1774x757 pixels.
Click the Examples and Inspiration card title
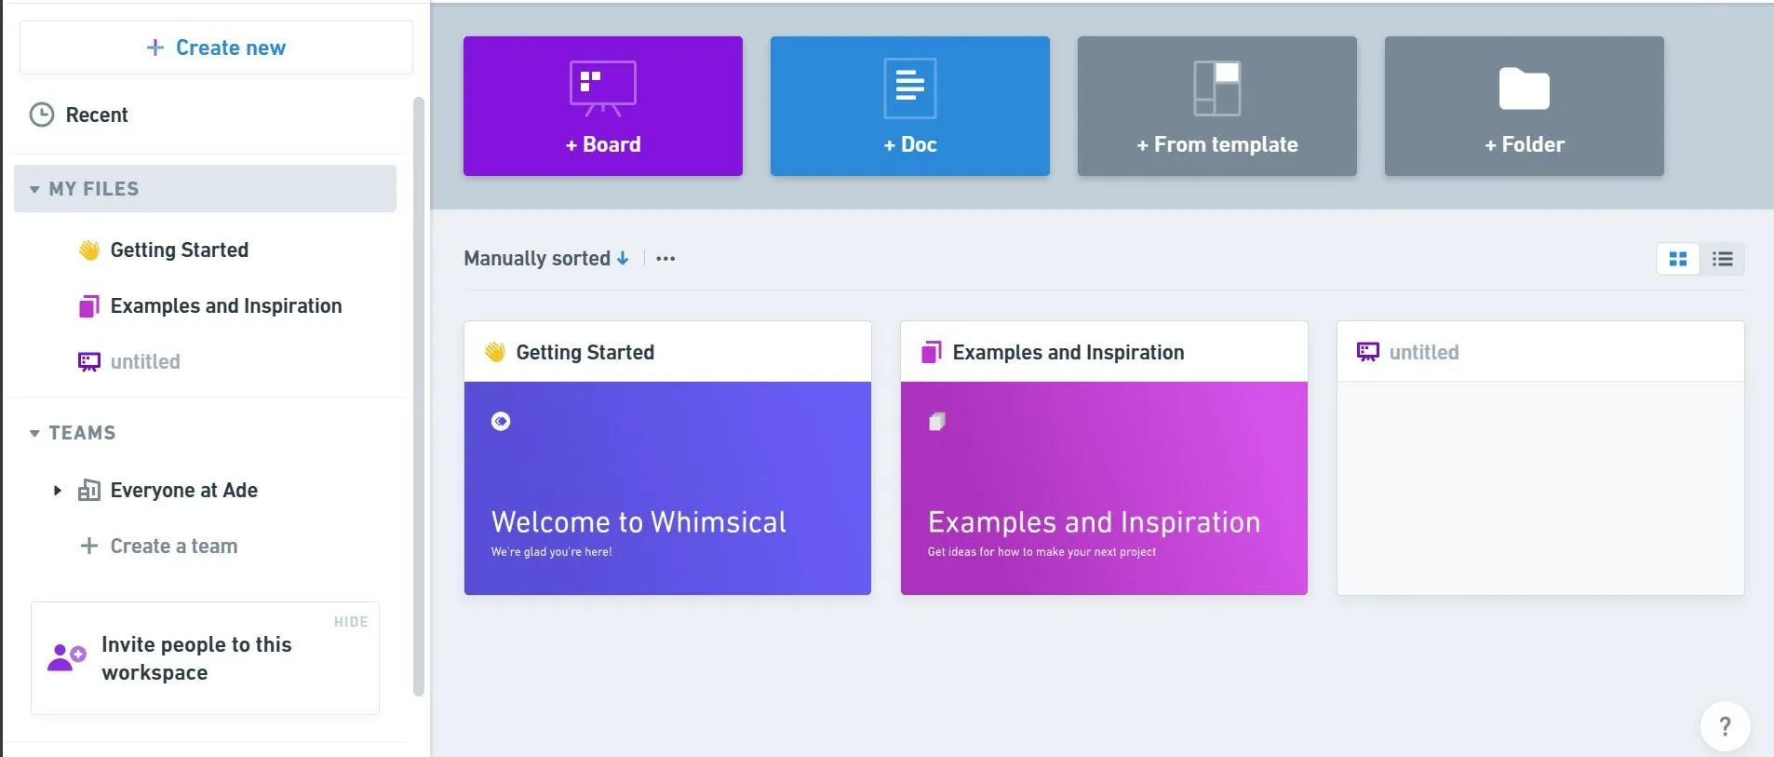1068,352
